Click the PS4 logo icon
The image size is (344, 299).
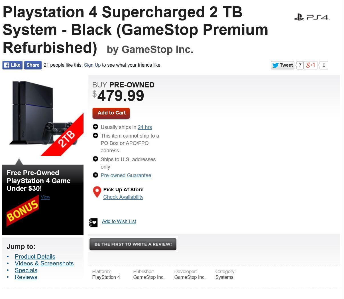point(312,17)
